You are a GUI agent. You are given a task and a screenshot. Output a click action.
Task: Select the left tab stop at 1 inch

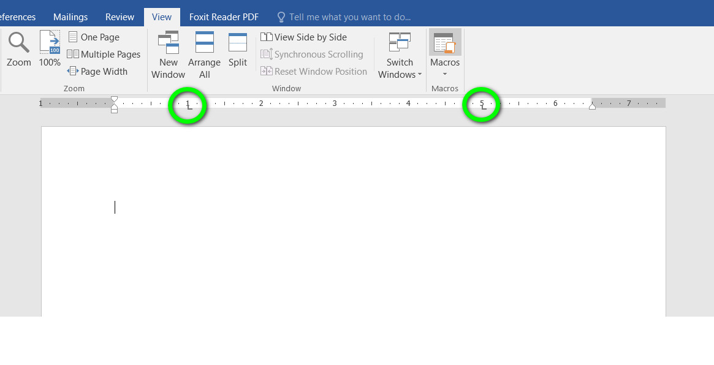coord(190,107)
